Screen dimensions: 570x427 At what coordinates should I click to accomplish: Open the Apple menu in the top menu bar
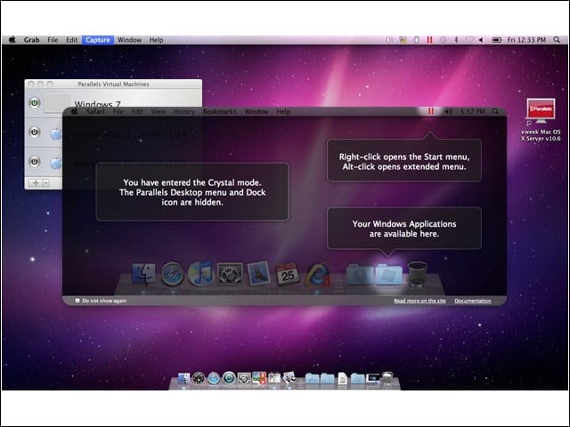[12, 40]
